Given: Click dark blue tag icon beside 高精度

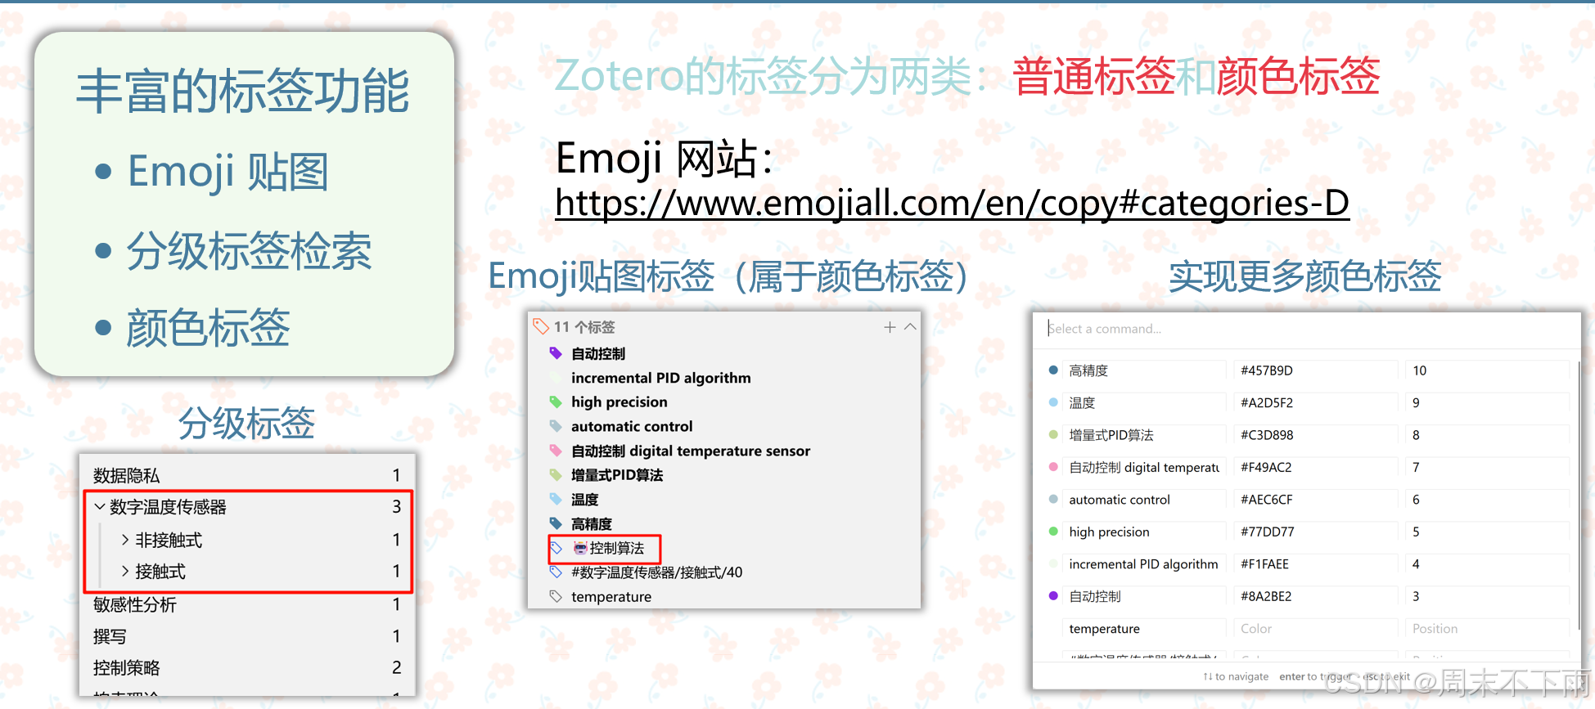Looking at the screenshot, I should pos(556,523).
